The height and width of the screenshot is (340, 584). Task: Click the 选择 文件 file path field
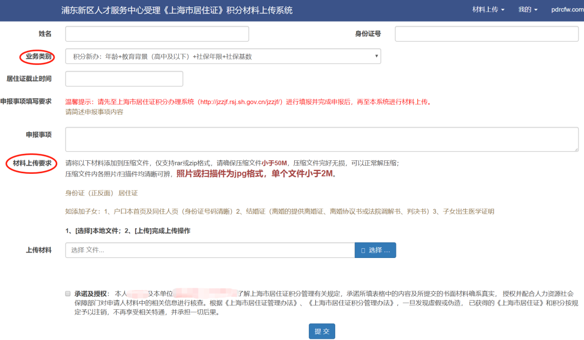click(x=210, y=250)
